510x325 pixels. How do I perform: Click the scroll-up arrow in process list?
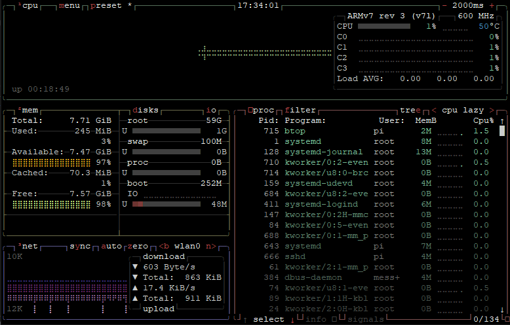[x=502, y=121]
